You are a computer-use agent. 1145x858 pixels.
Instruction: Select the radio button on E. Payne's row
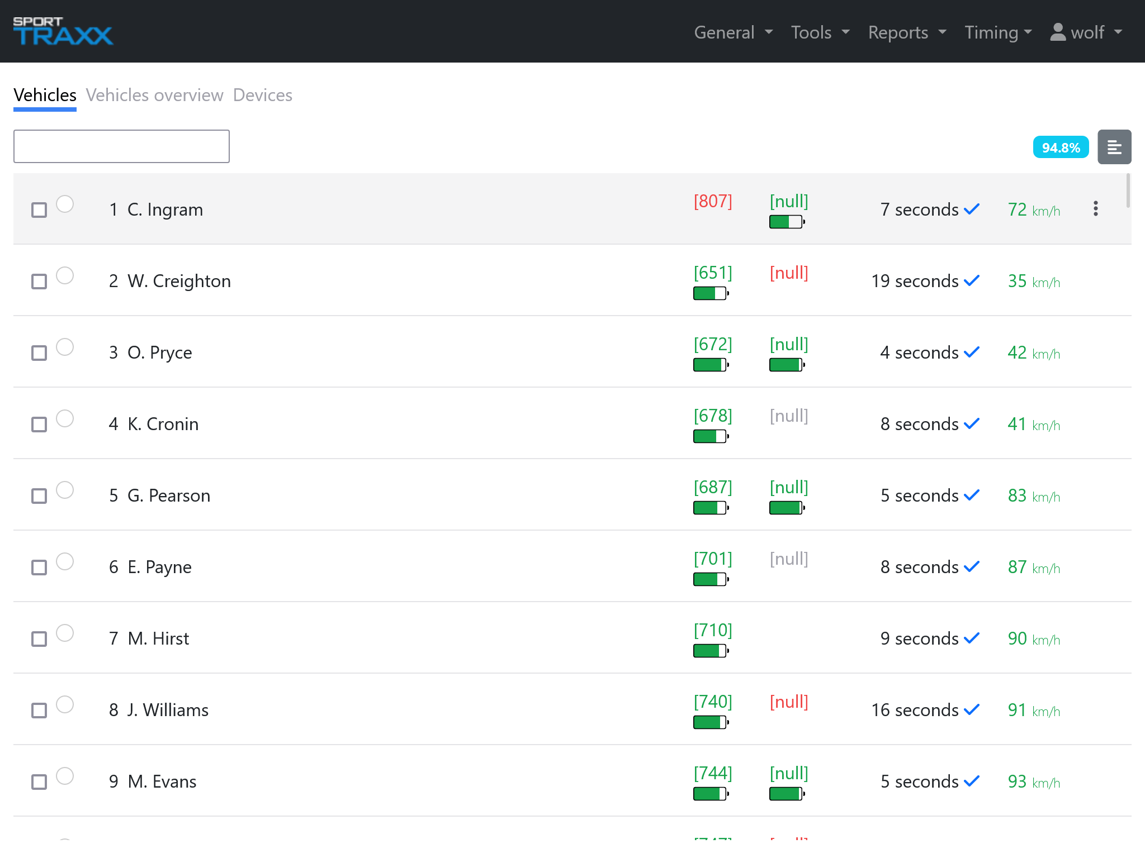coord(66,563)
